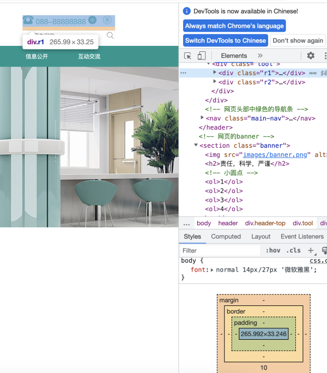Viewport: 327px width, 373px height.
Task: Select div.tool breadcrumb
Action: tap(303, 223)
